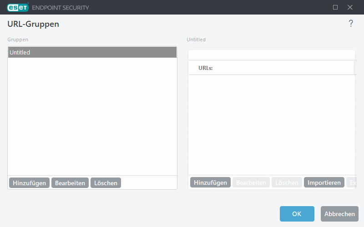364x227 pixels.
Task: Click Löschen under the Gruppen list
Action: pyautogui.click(x=106, y=183)
